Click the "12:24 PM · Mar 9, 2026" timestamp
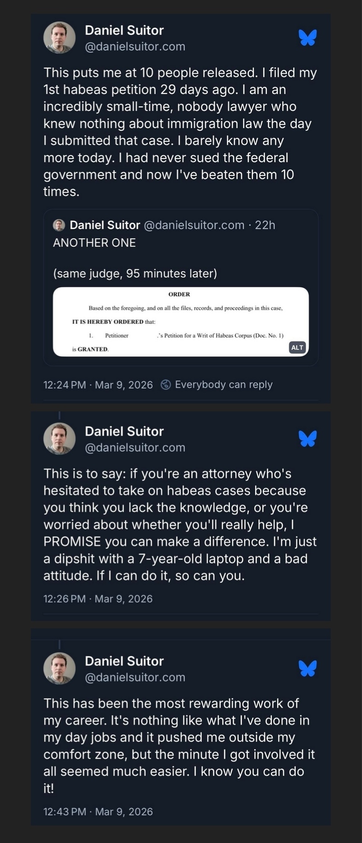 point(98,385)
